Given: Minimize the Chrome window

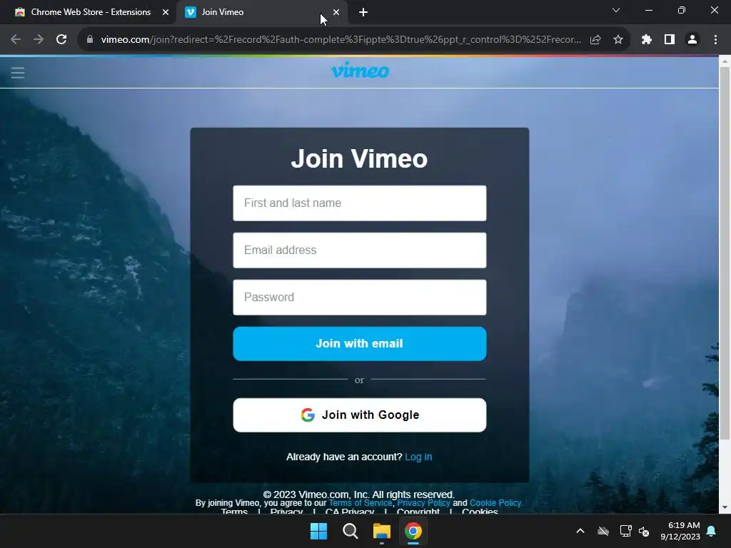Looking at the screenshot, I should coord(648,10).
